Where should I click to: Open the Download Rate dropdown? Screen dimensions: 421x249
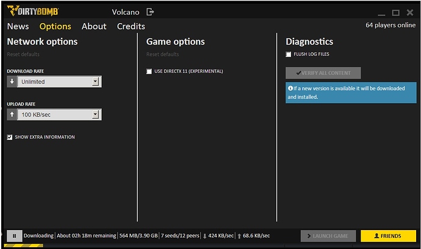click(x=95, y=82)
